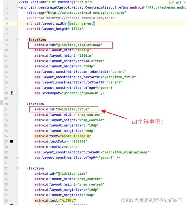This screenshot has width=186, height=205.
Task: Collapse the ImageView tag on line 8
Action: tap(17, 39)
